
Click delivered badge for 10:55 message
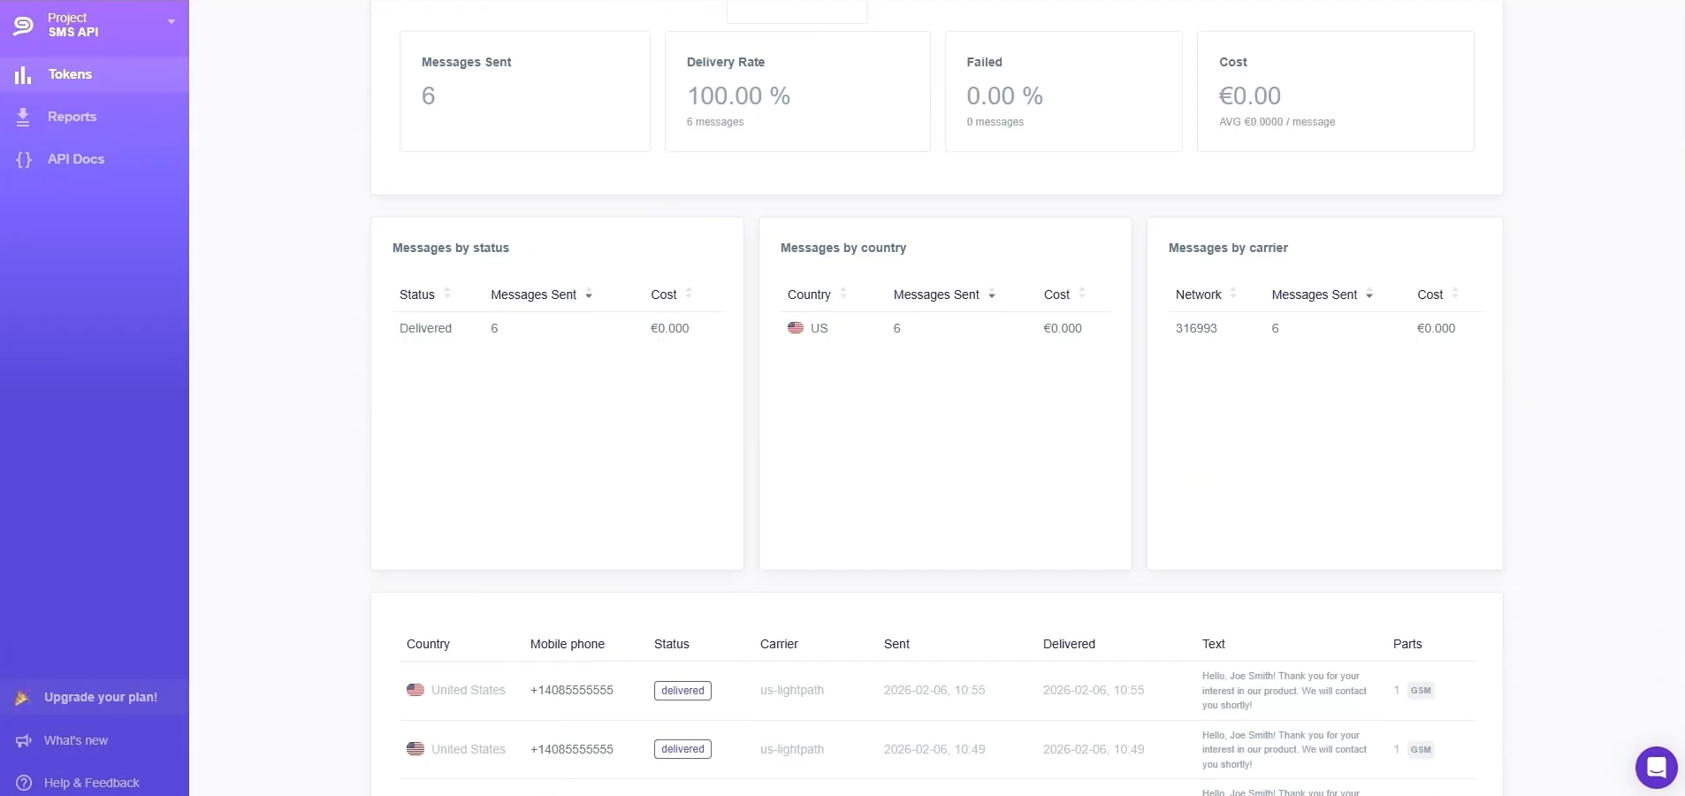click(682, 691)
